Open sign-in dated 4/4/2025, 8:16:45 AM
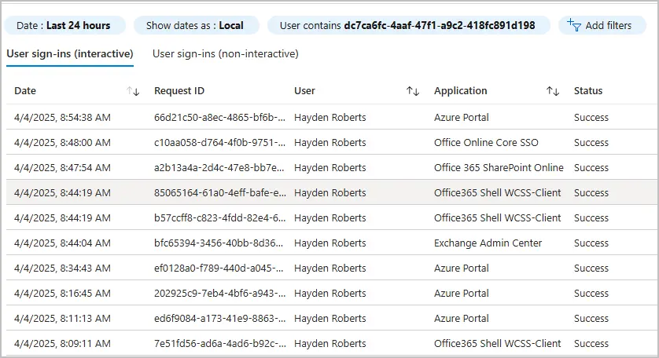The image size is (659, 358). click(63, 294)
